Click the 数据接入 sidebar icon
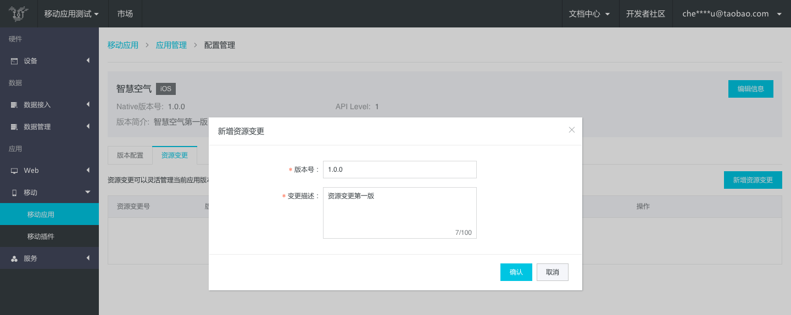This screenshot has width=791, height=315. pyautogui.click(x=14, y=105)
